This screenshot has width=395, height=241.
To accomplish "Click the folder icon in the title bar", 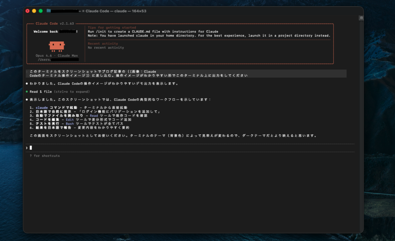I will pyautogui.click(x=49, y=11).
